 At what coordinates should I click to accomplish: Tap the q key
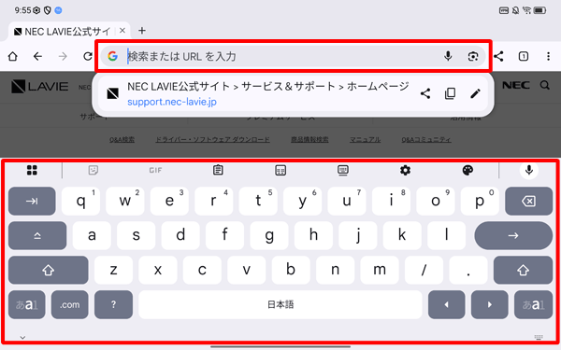tap(80, 201)
